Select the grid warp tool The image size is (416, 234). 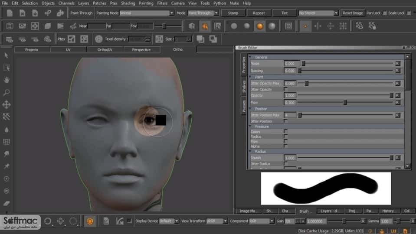coord(7,142)
